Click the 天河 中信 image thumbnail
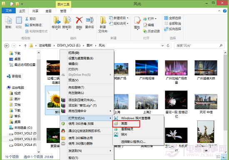The height and width of the screenshot is (160, 229). 206,101
